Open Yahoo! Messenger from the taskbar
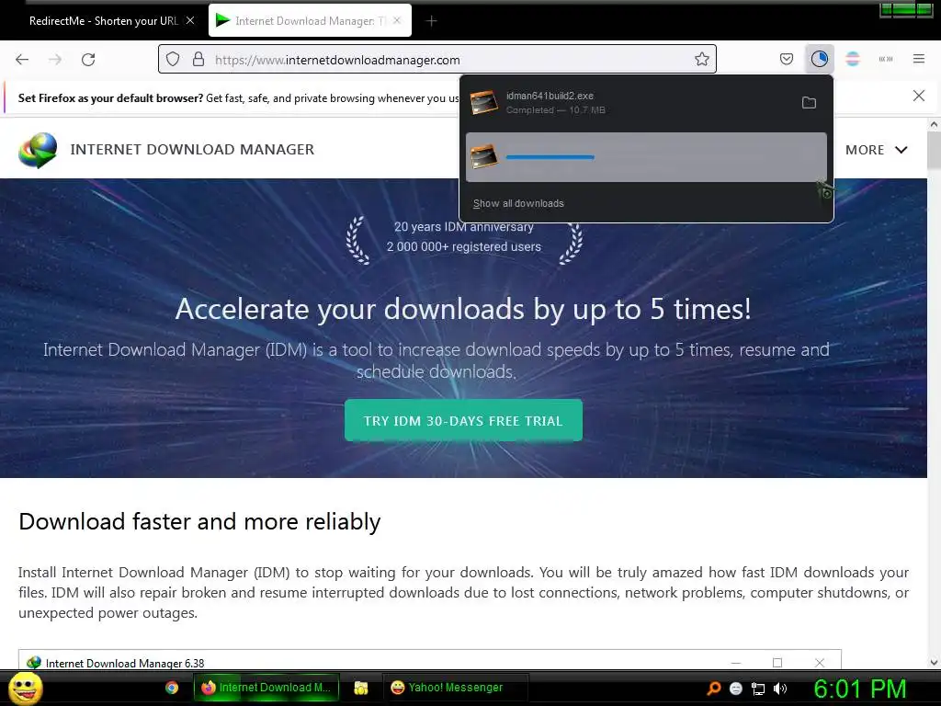The width and height of the screenshot is (941, 706). coord(455,688)
